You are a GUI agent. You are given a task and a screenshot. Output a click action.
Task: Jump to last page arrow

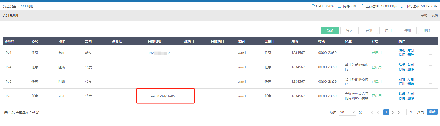400,112
